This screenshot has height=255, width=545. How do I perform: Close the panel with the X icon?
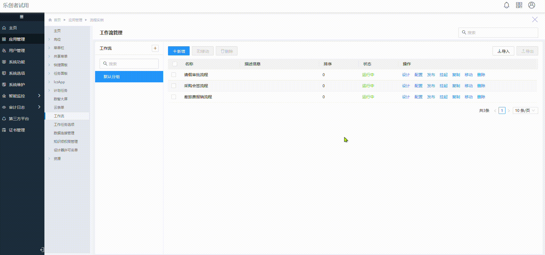pyautogui.click(x=535, y=20)
